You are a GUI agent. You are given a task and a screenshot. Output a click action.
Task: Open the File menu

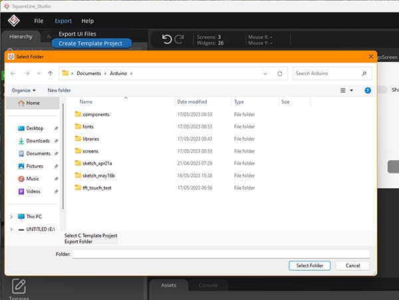[x=39, y=21]
